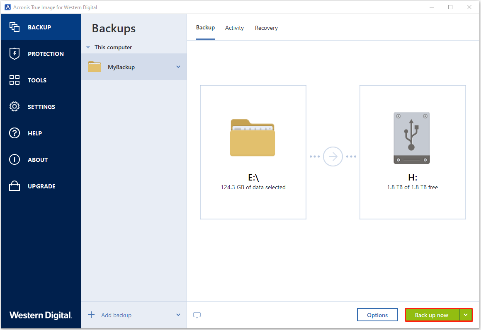Click the Backup sidebar icon
481x330 pixels.
tap(15, 27)
